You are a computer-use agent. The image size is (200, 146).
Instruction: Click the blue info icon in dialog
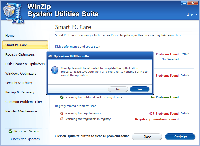pyautogui.click(x=55, y=70)
